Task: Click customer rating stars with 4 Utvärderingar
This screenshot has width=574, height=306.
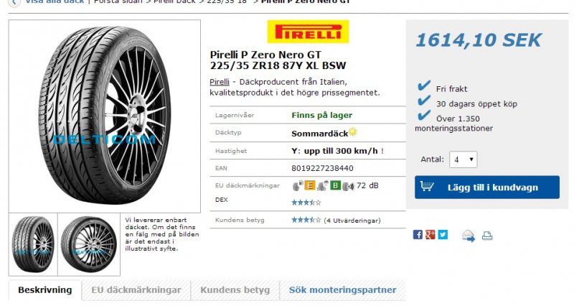Action: [306, 221]
